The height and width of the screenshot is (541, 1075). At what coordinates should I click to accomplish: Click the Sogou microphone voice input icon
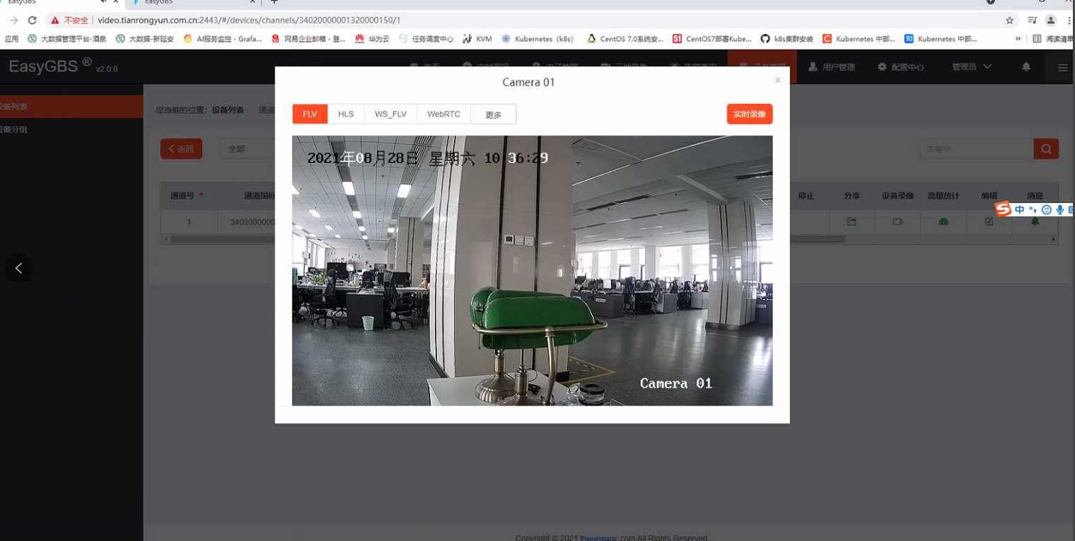[x=1059, y=210]
